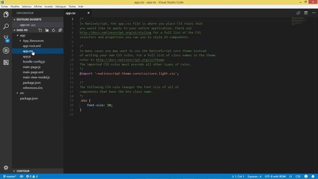Click the master branch indicator in status bar

[x=9, y=177]
